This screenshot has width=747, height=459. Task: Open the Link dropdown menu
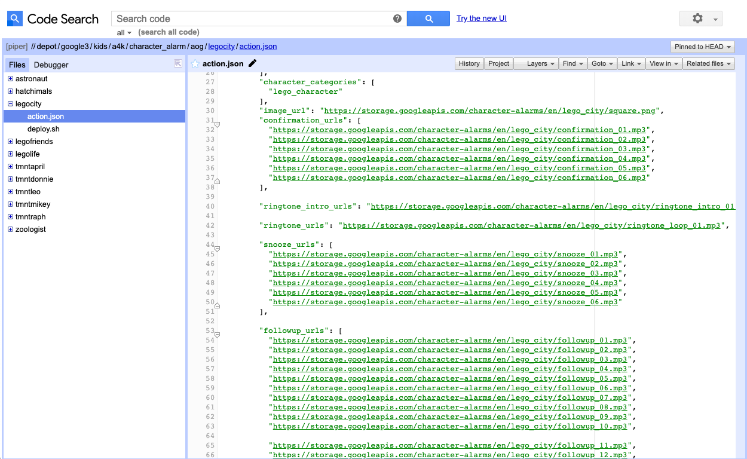click(x=631, y=63)
